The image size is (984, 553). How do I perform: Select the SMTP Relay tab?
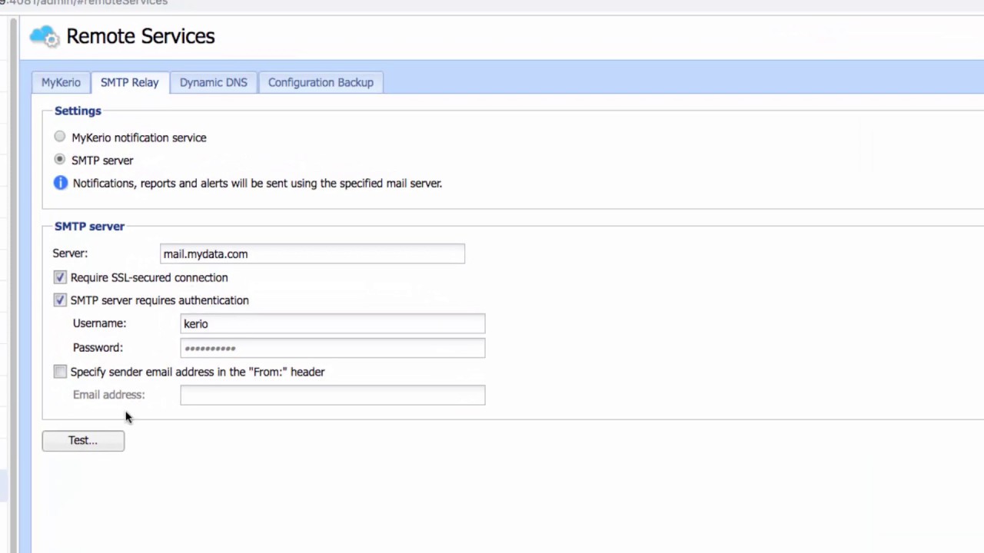(x=129, y=82)
